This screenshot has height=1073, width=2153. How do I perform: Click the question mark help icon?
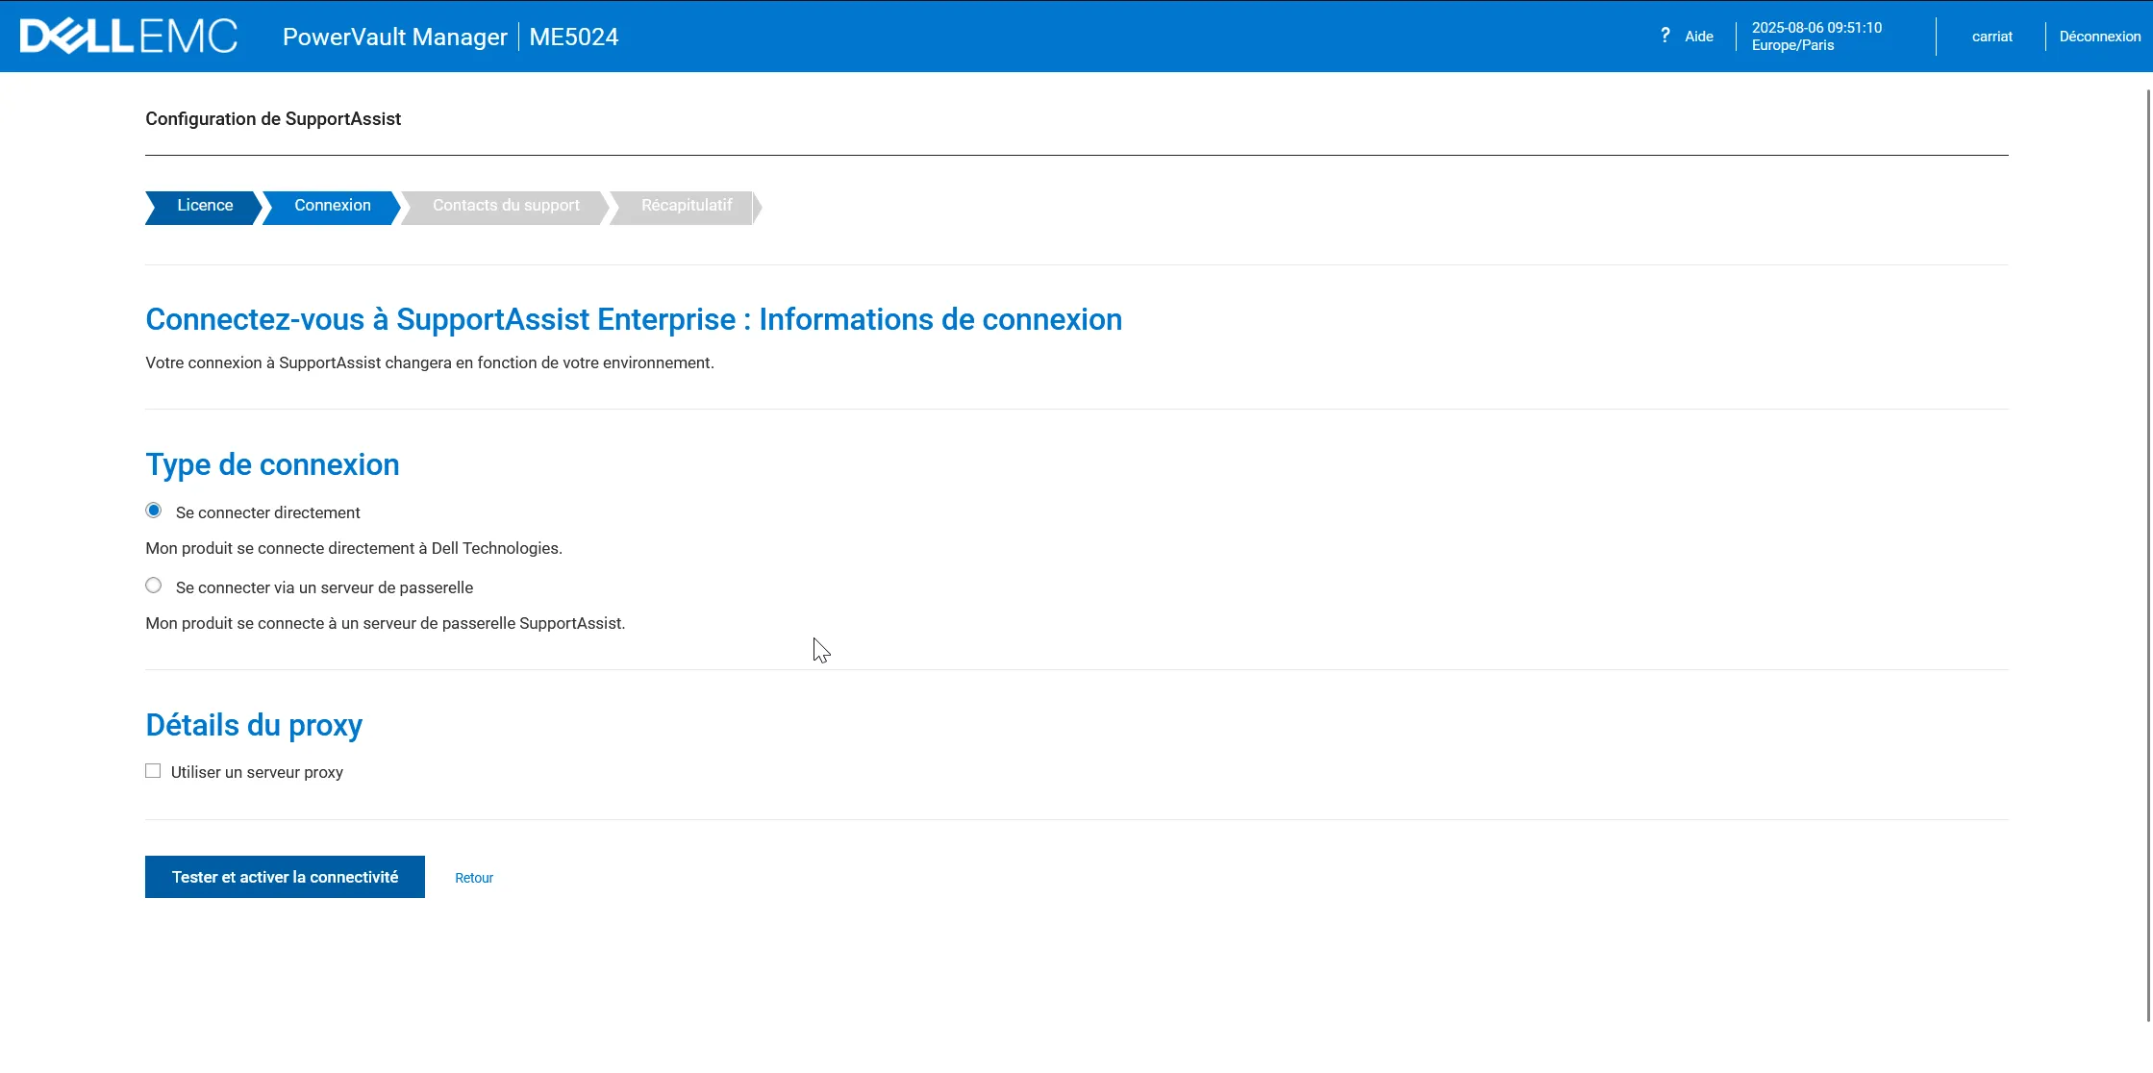1665,36
